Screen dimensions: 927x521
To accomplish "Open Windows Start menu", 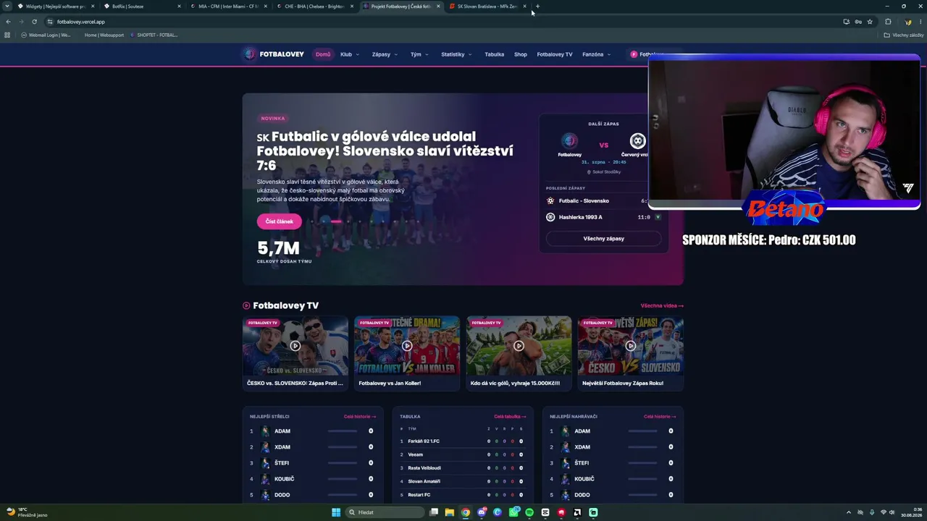I will [336, 512].
